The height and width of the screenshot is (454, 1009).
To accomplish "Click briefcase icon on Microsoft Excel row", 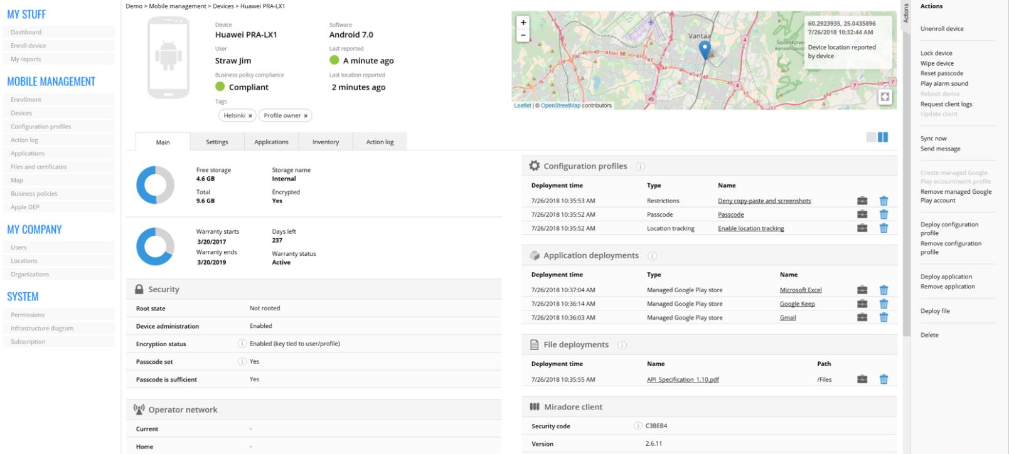I will (862, 290).
